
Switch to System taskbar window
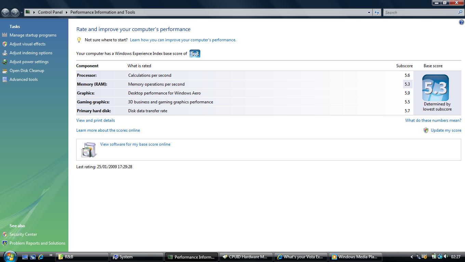point(137,257)
